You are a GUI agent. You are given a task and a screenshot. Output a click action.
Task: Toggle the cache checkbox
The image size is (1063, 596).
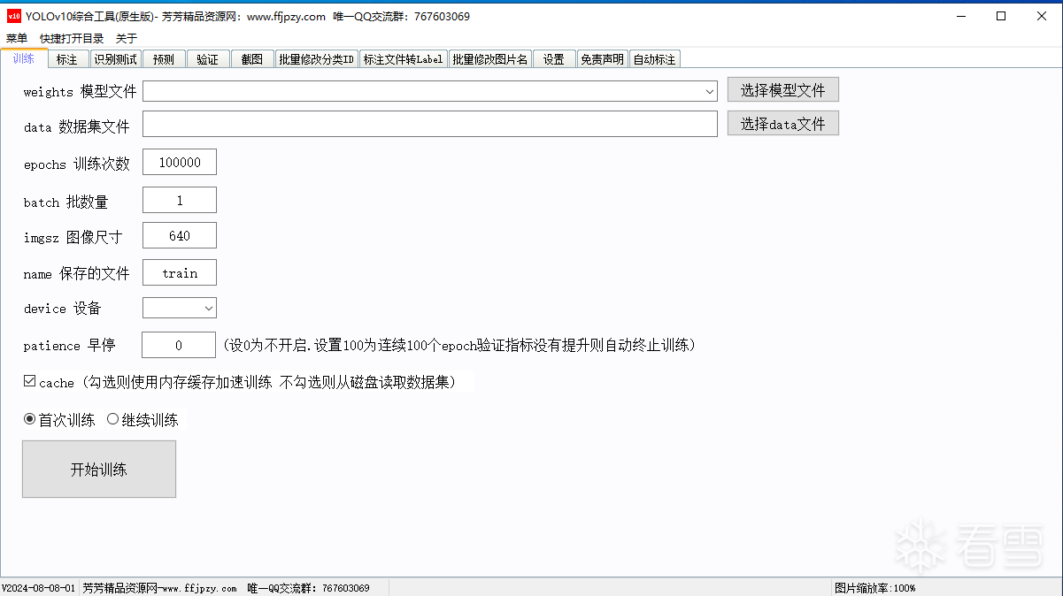[30, 382]
